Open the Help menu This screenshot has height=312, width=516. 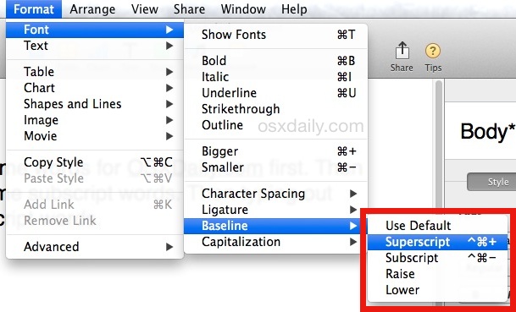click(294, 9)
